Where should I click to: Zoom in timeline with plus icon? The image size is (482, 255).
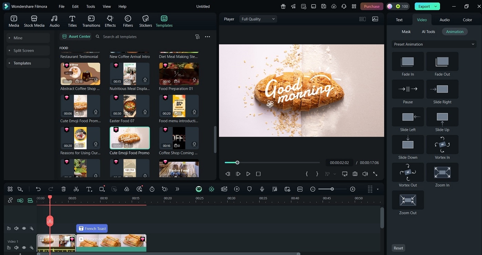click(353, 189)
